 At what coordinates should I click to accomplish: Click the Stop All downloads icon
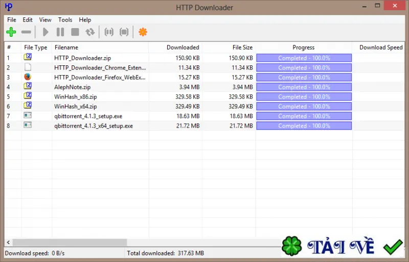124,32
